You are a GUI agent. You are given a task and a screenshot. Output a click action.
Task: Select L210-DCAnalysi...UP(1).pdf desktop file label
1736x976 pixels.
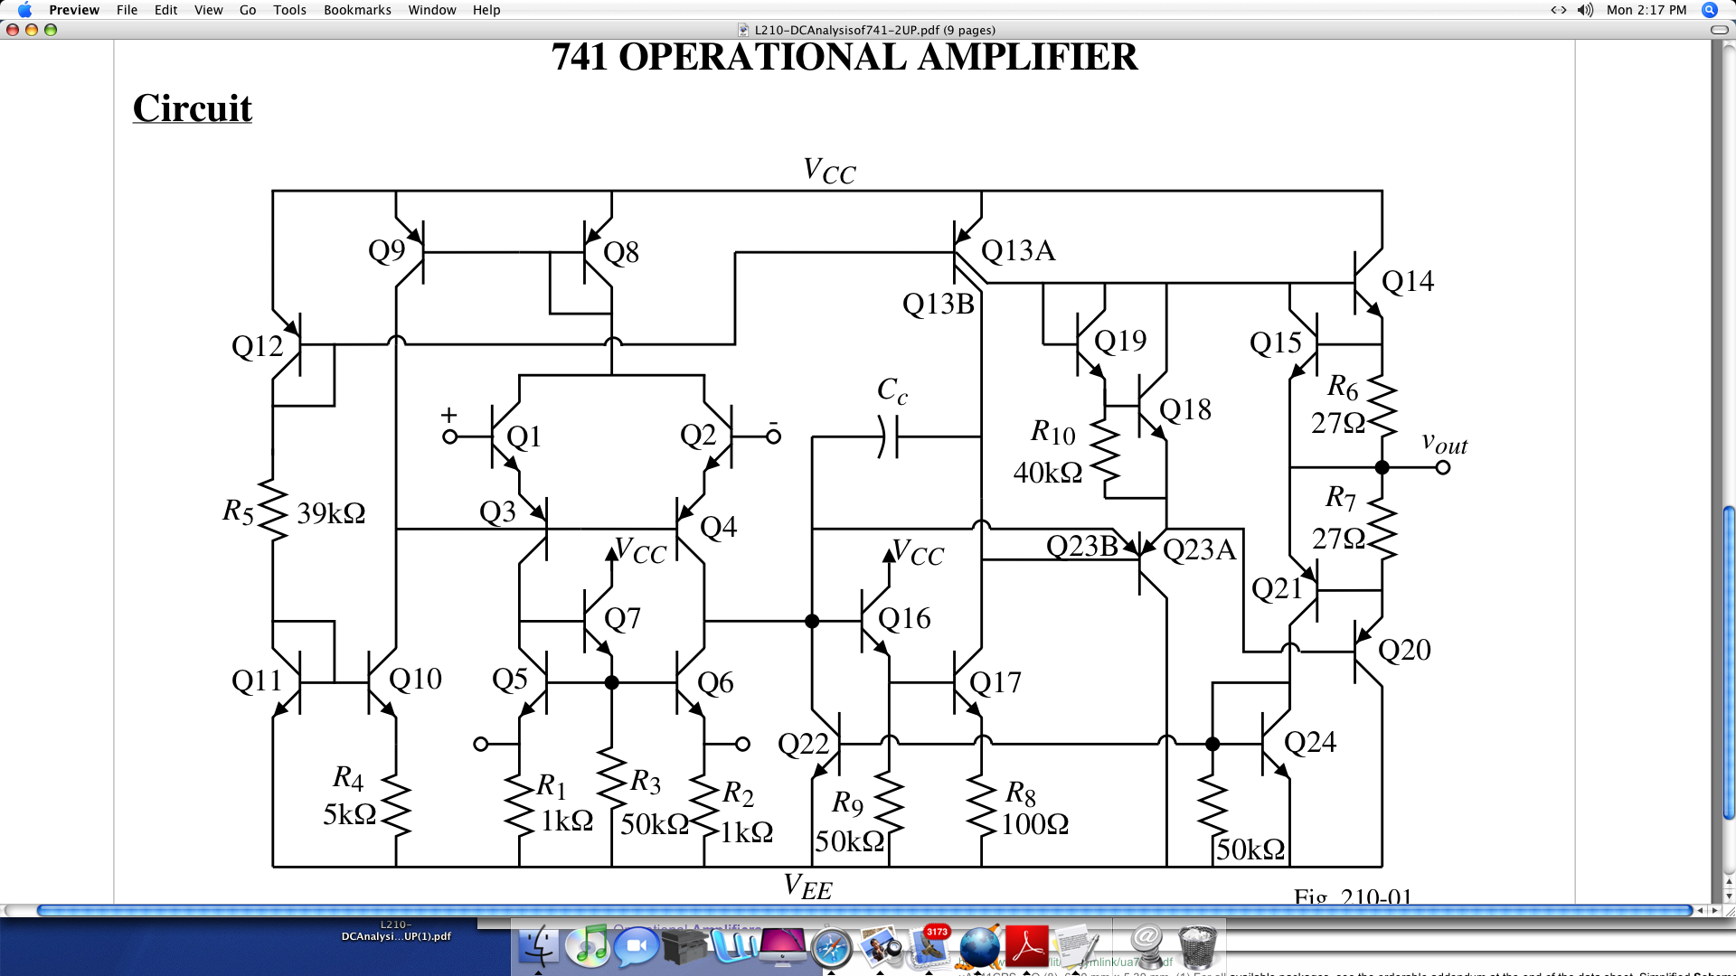point(396,931)
